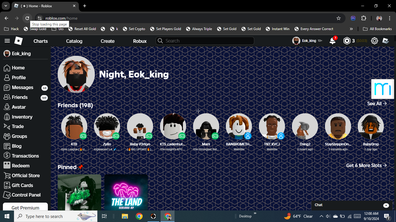This screenshot has height=222, width=396.
Task: Click the Get Premium button
Action: 25,208
